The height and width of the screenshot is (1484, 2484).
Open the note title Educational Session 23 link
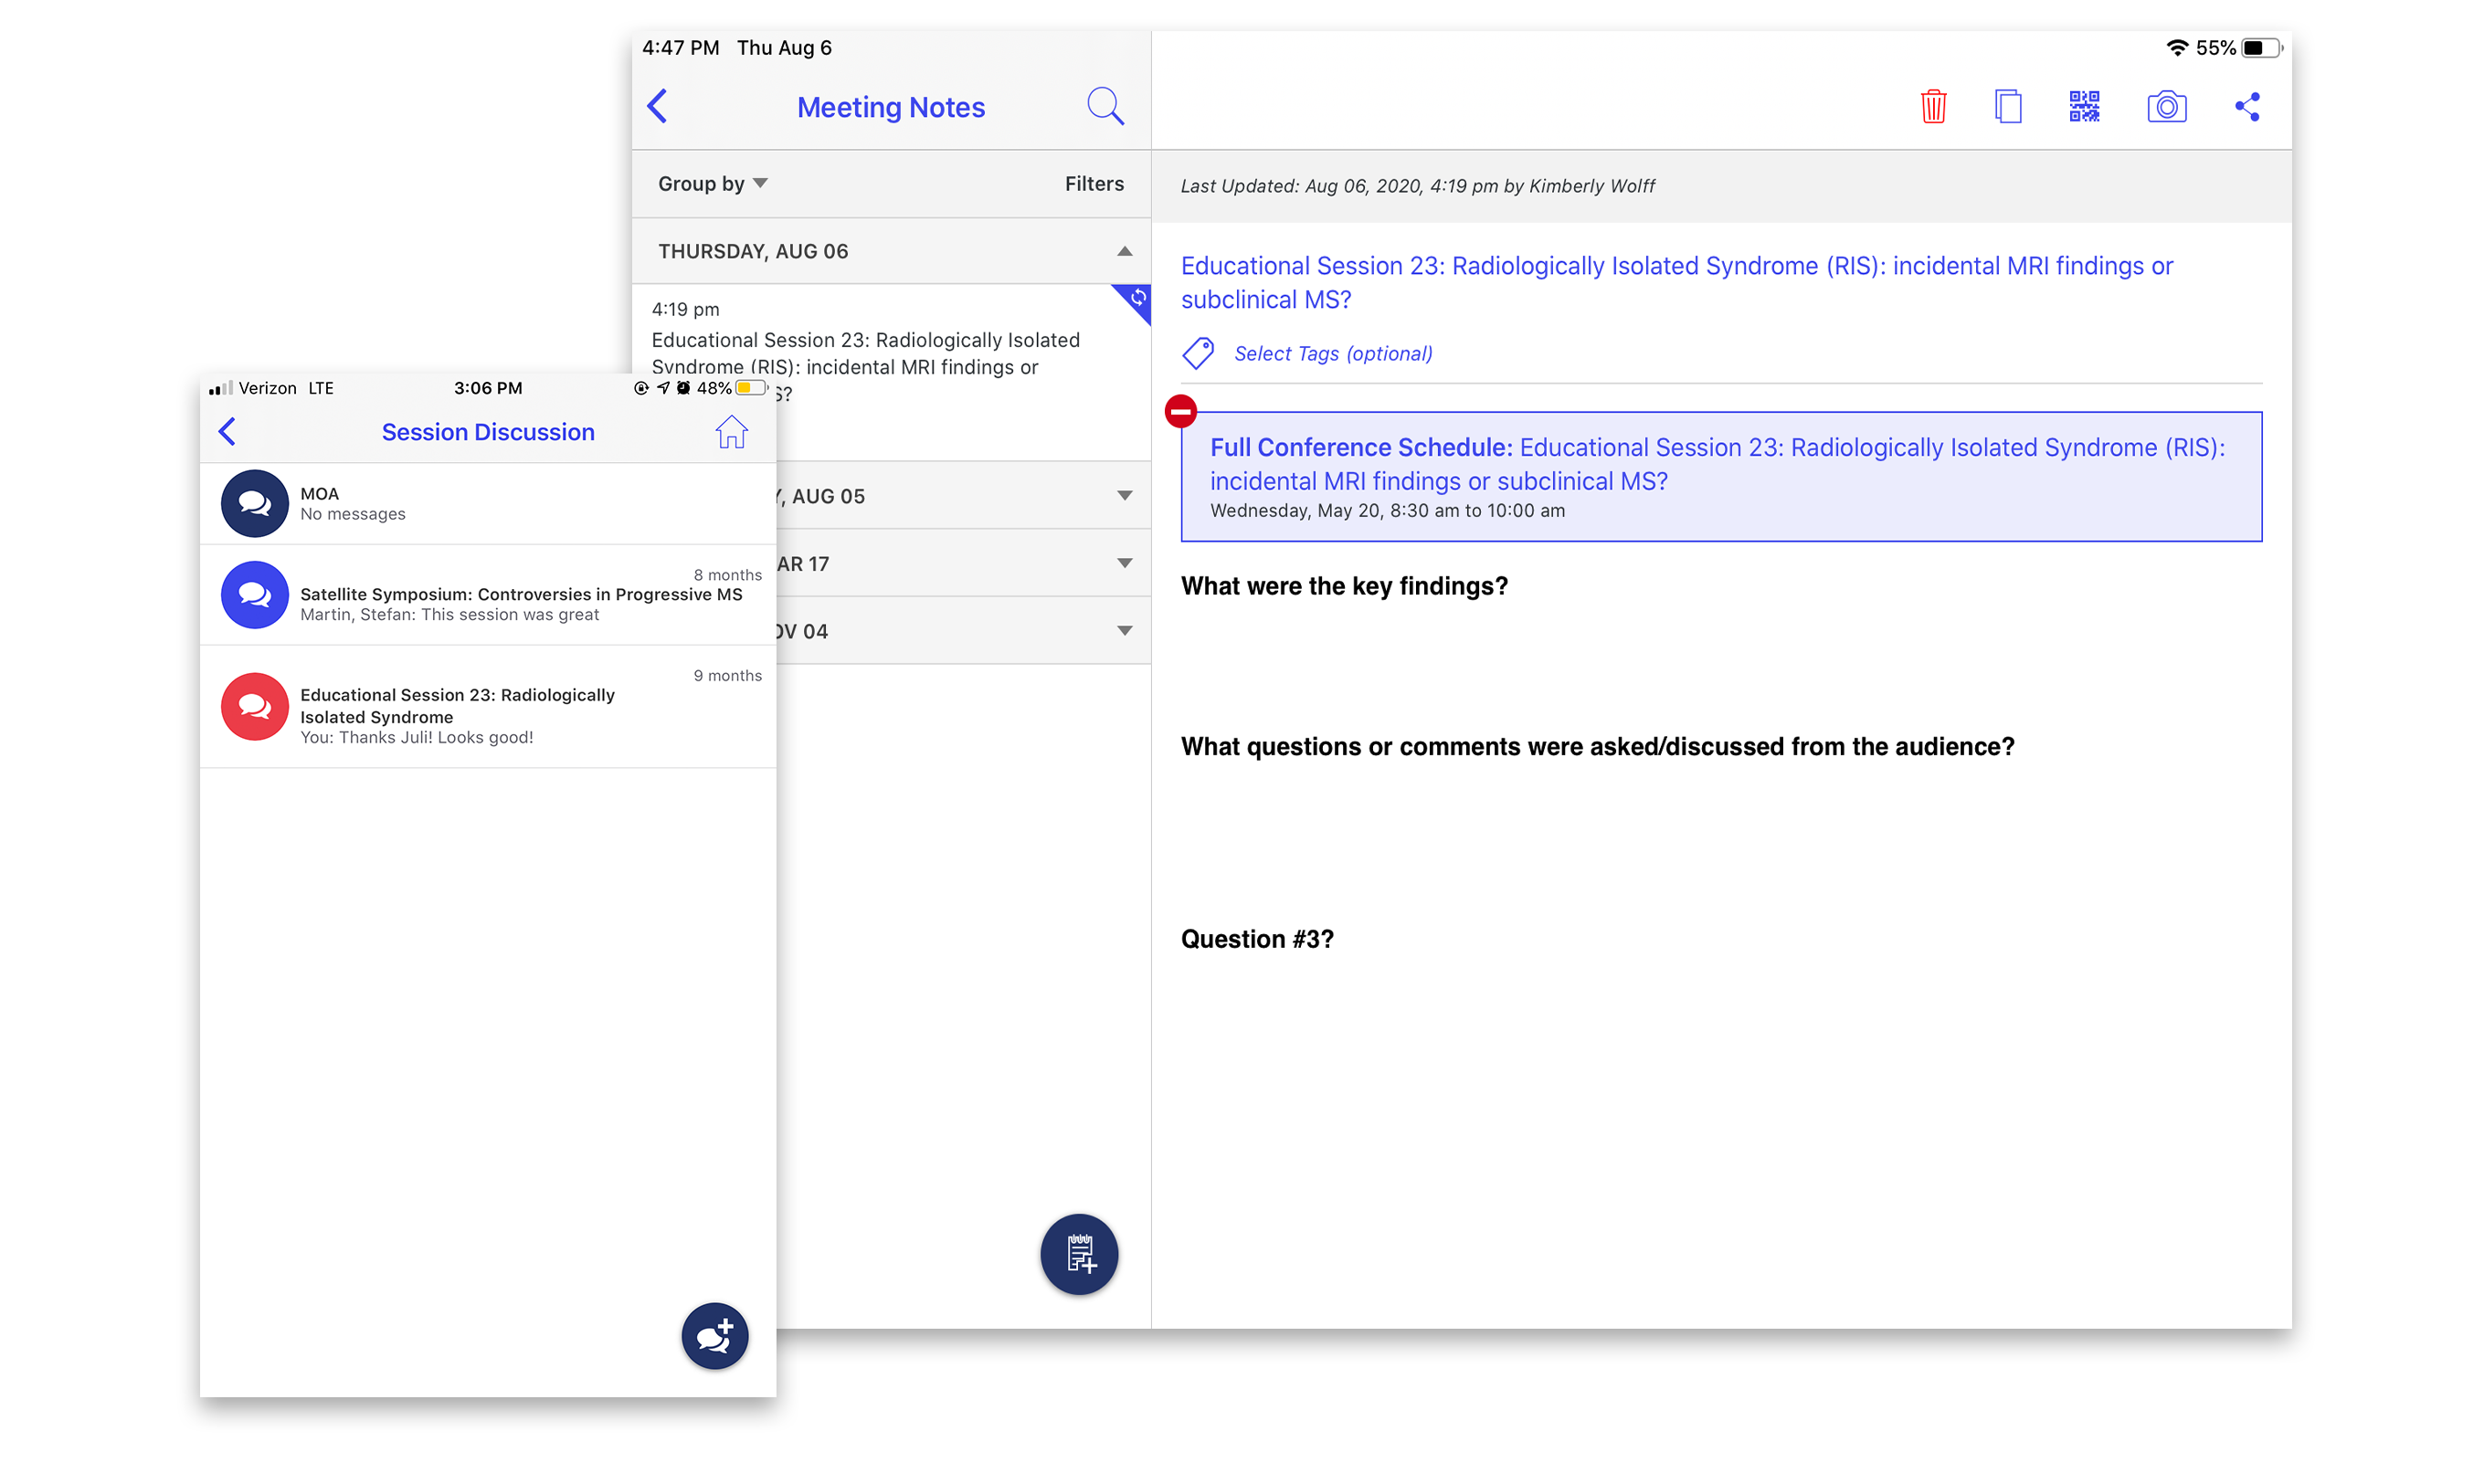pyautogui.click(x=1676, y=282)
